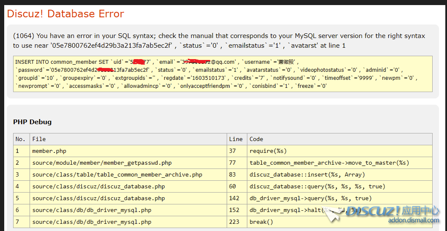Click the 'move_to_master(%s)' code cell
The width and height of the screenshot is (447, 231).
340,163
